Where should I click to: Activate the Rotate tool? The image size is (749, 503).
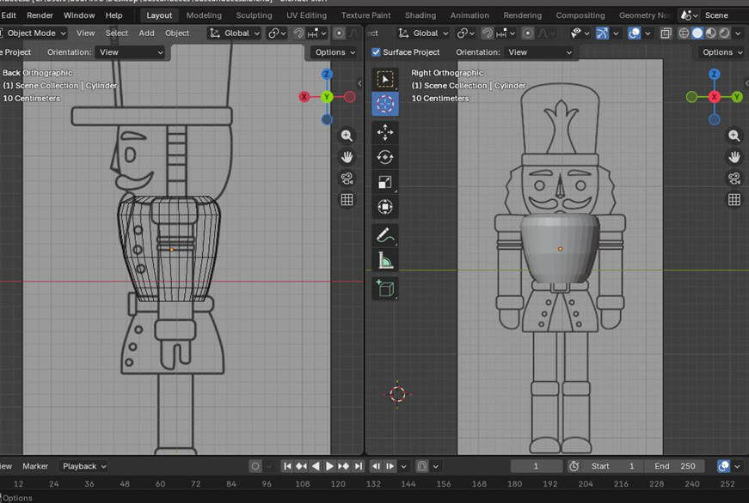pos(384,157)
